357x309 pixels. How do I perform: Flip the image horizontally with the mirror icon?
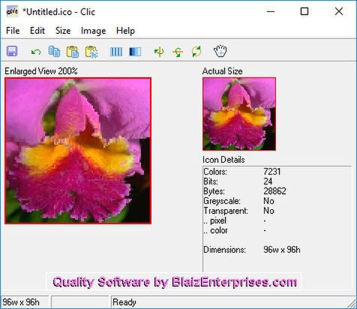pyautogui.click(x=159, y=52)
